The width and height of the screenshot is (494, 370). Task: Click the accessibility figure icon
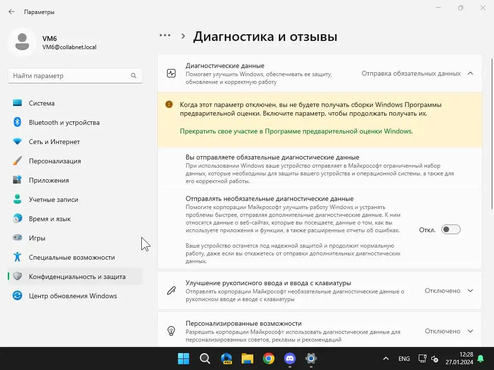pos(17,257)
